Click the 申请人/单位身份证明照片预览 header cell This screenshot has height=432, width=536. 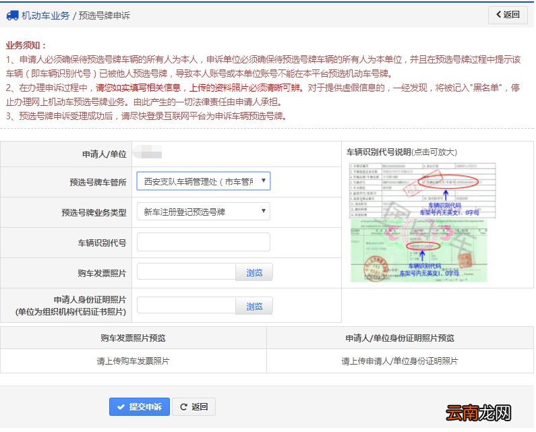[x=400, y=338]
